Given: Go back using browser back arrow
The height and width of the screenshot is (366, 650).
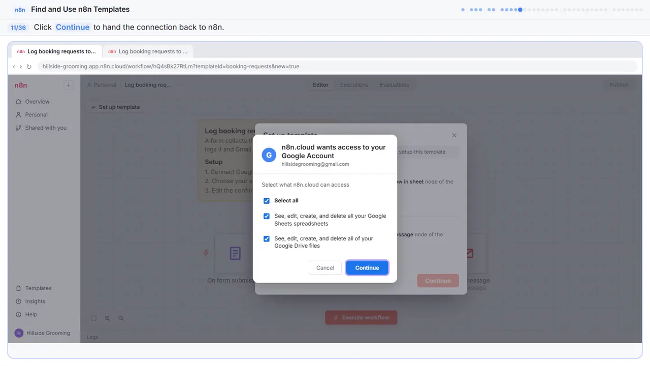Looking at the screenshot, I should (14, 67).
